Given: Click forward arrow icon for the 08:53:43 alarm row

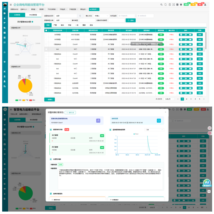Looking at the screenshot, I should (x=186, y=54).
